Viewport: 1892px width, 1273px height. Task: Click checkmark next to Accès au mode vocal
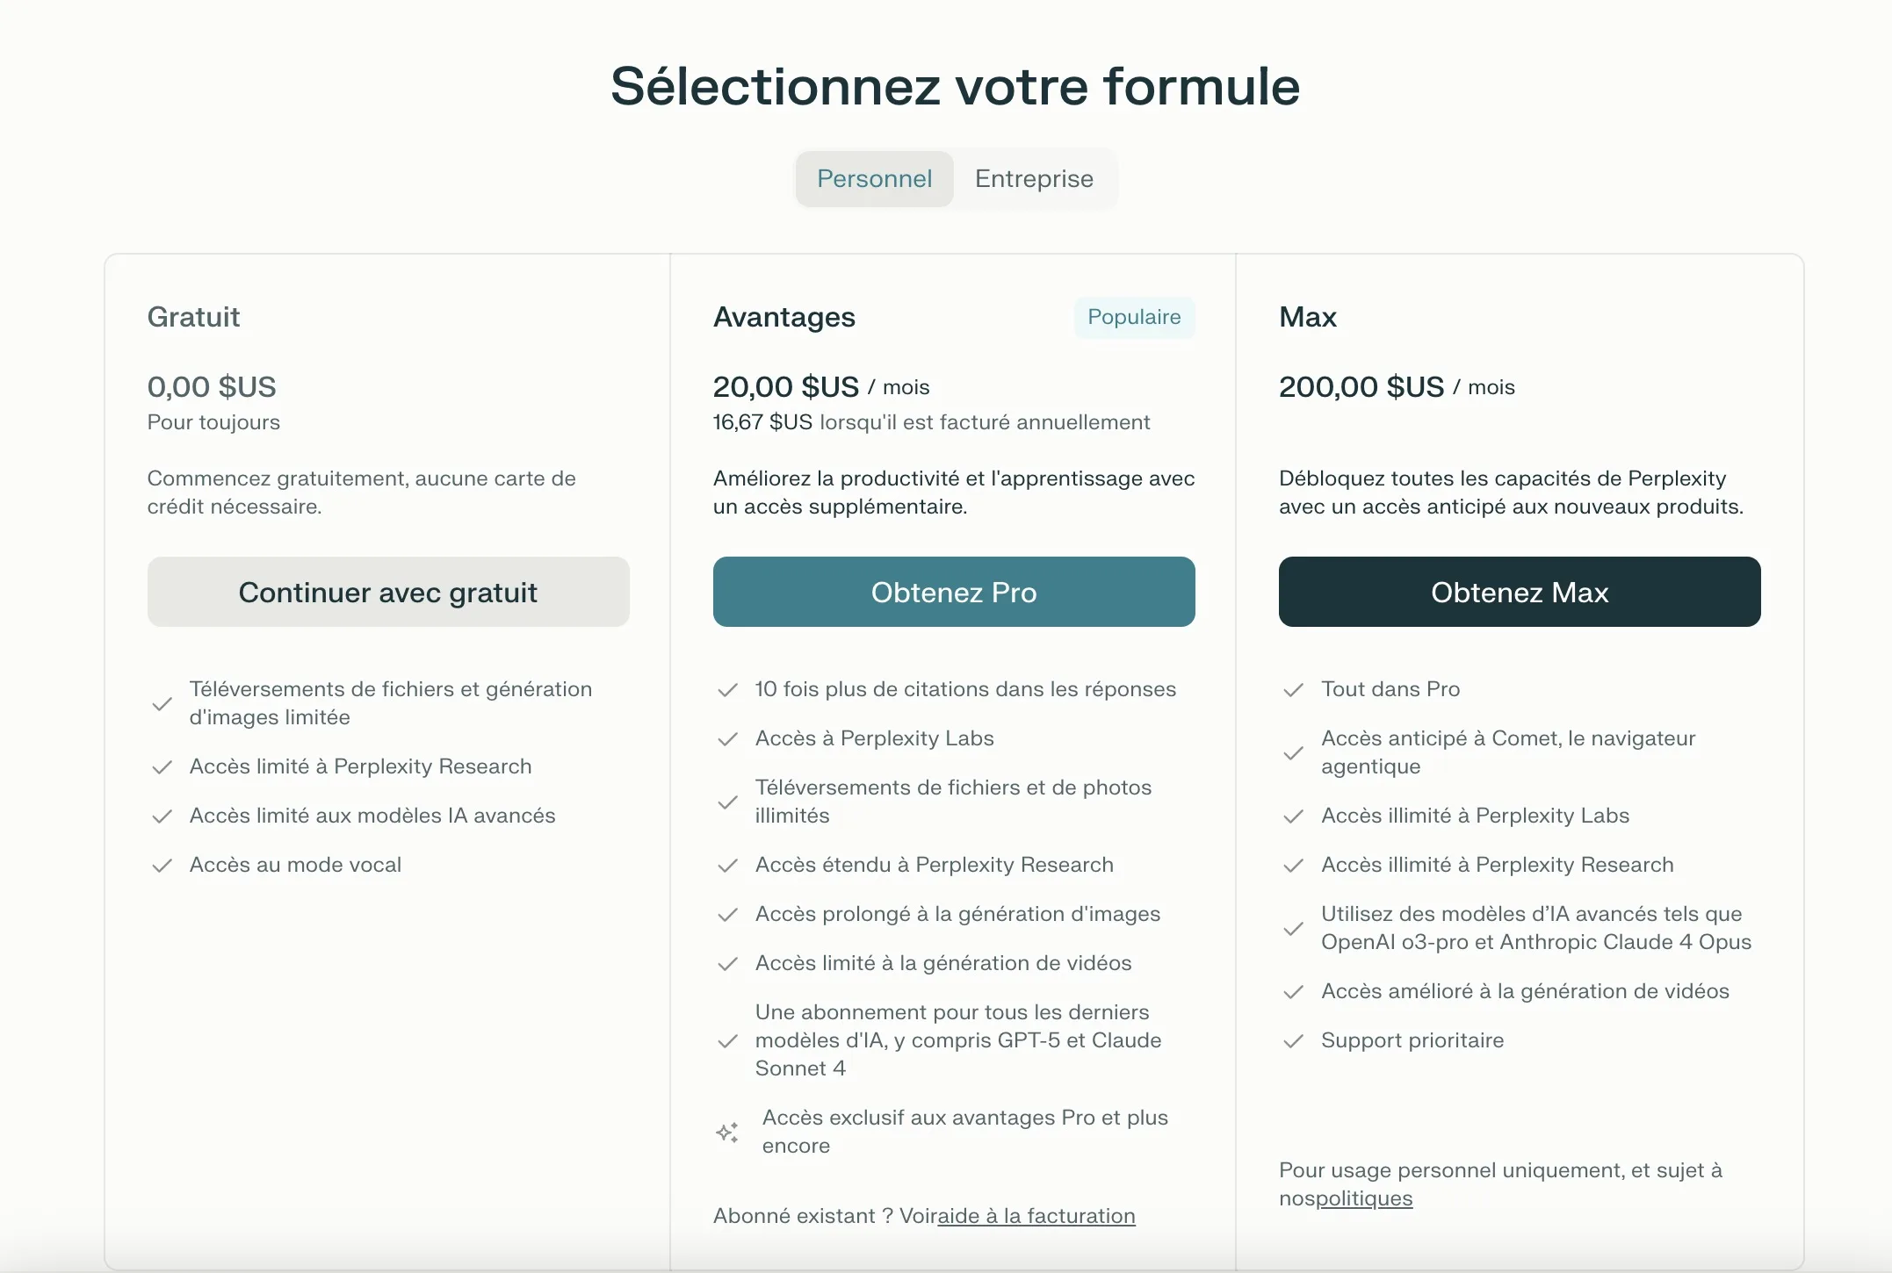click(x=162, y=866)
